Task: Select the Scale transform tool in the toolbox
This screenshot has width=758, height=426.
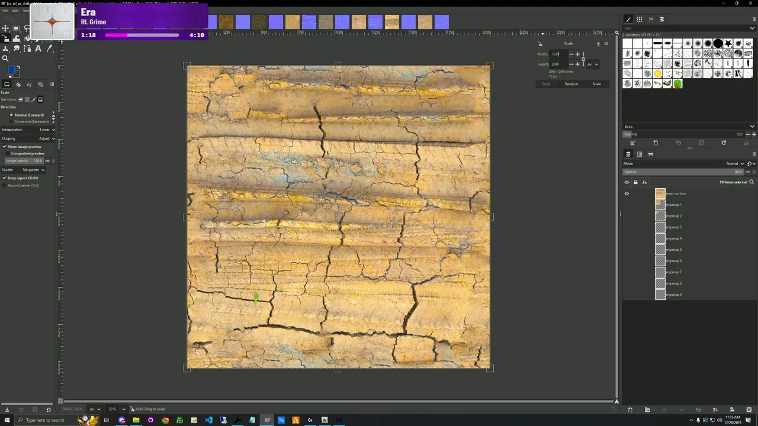Action: (5, 38)
